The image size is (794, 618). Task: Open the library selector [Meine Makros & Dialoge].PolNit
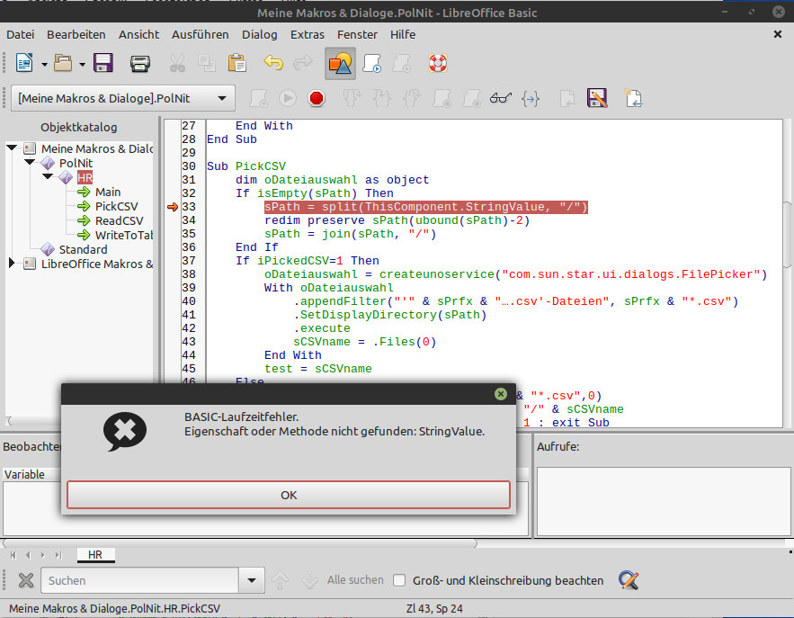point(123,98)
